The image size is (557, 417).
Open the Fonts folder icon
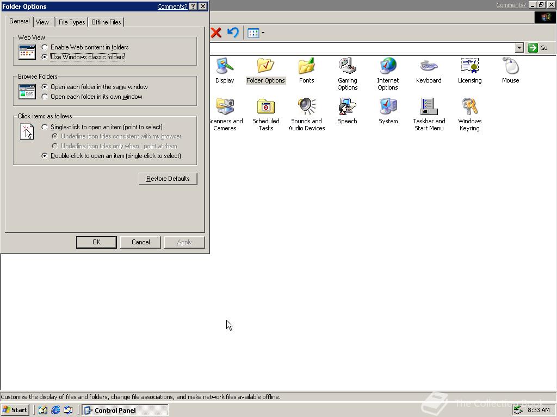pyautogui.click(x=306, y=71)
